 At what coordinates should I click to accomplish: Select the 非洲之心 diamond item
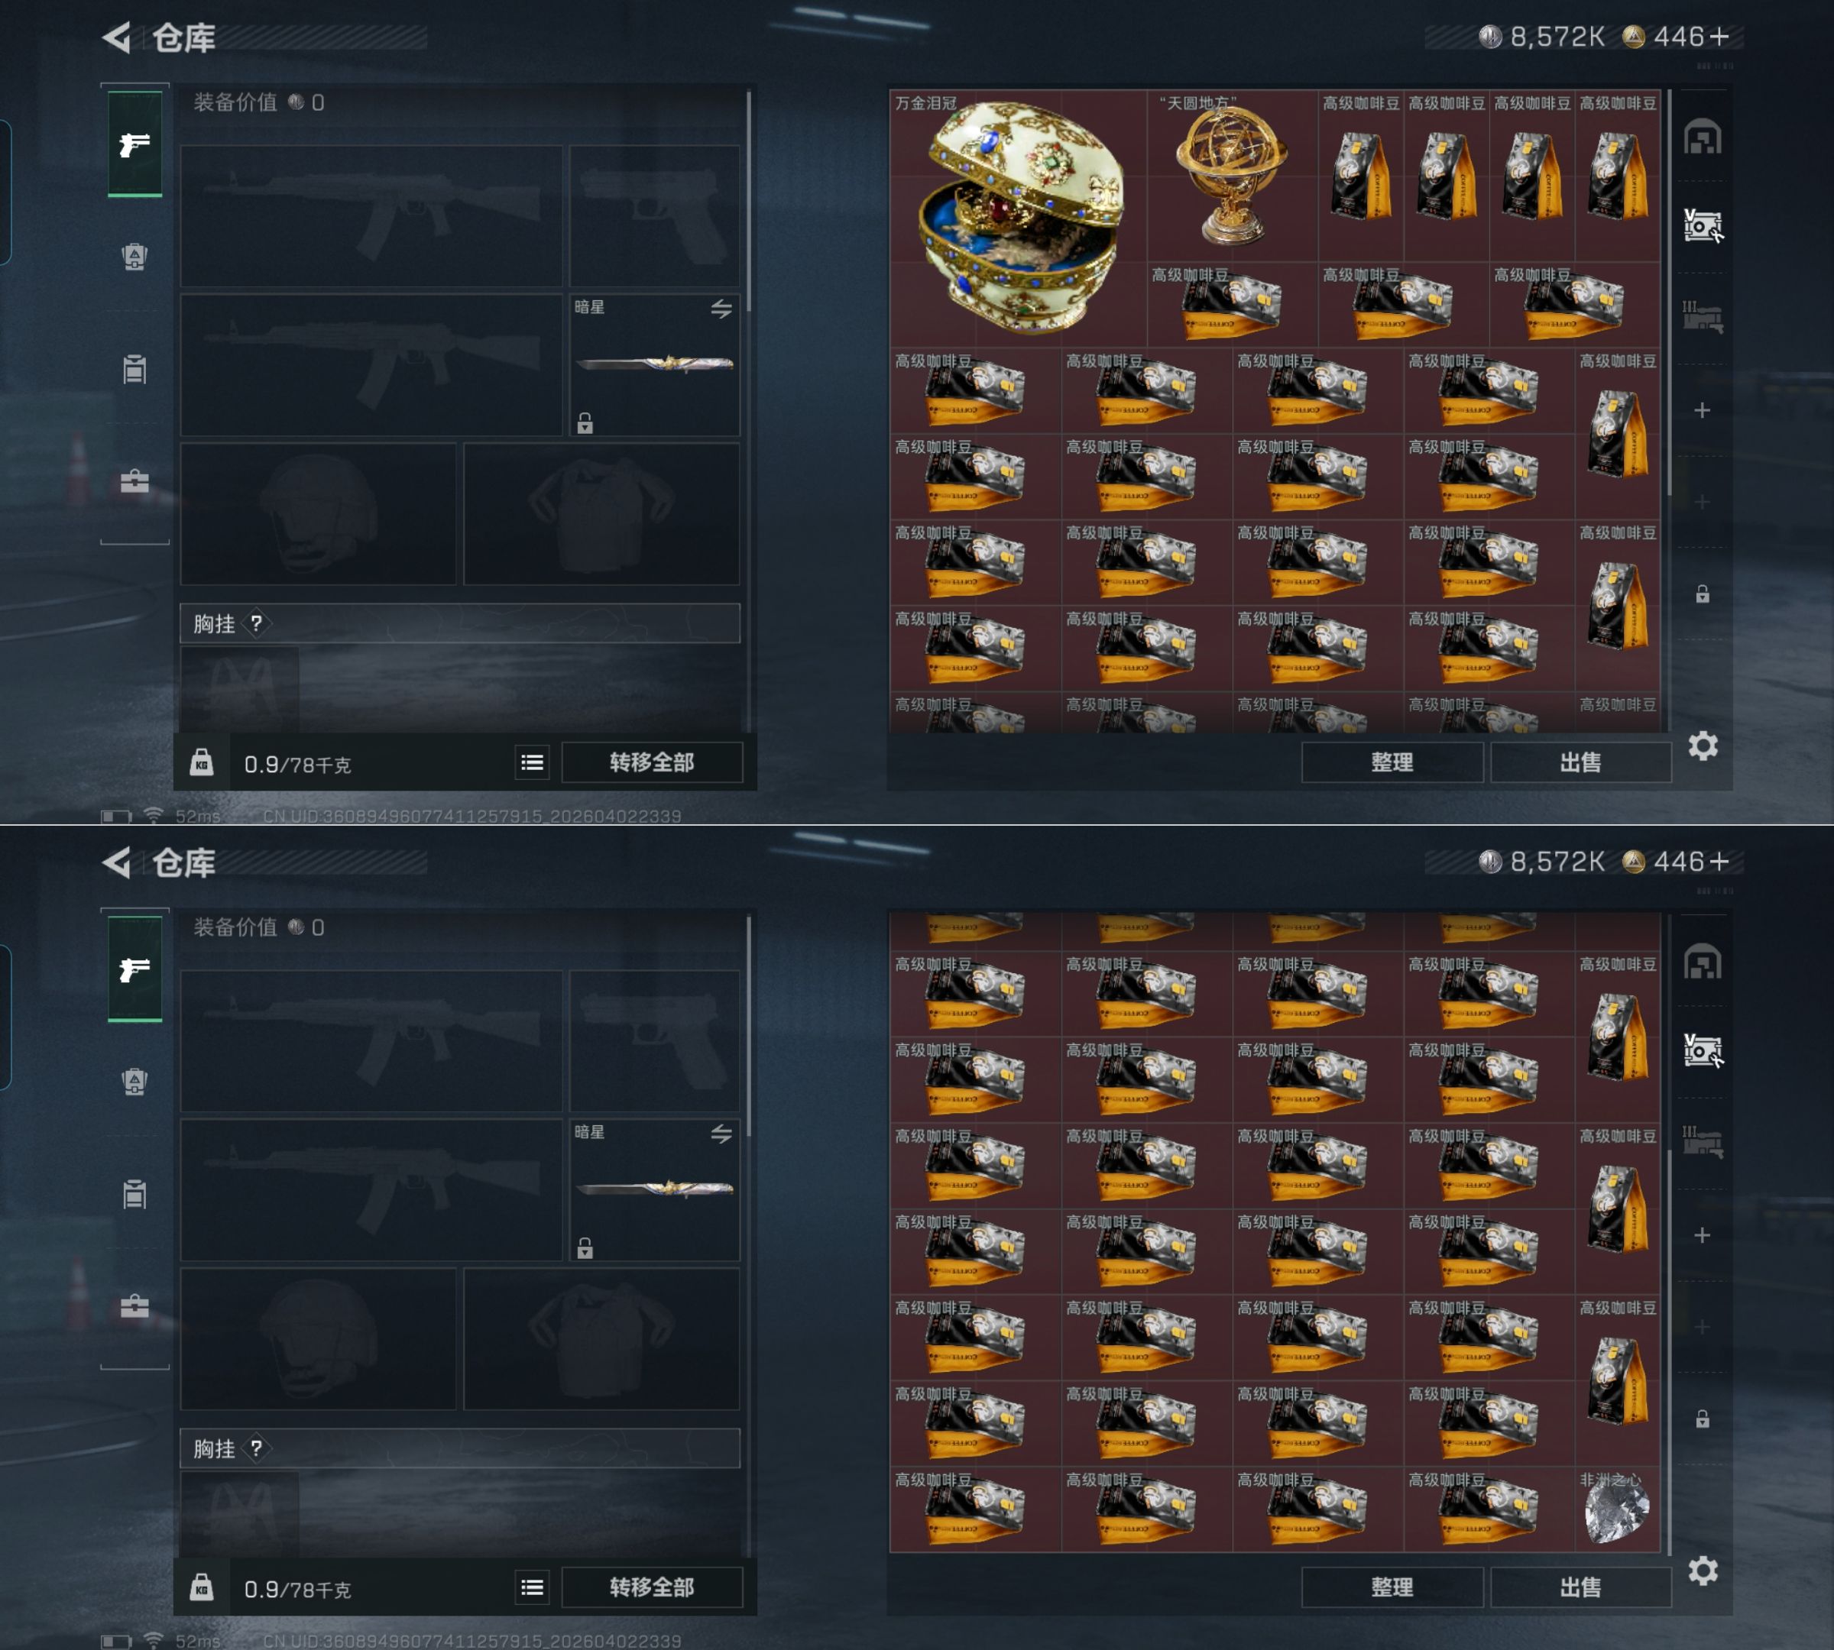[x=1617, y=1509]
